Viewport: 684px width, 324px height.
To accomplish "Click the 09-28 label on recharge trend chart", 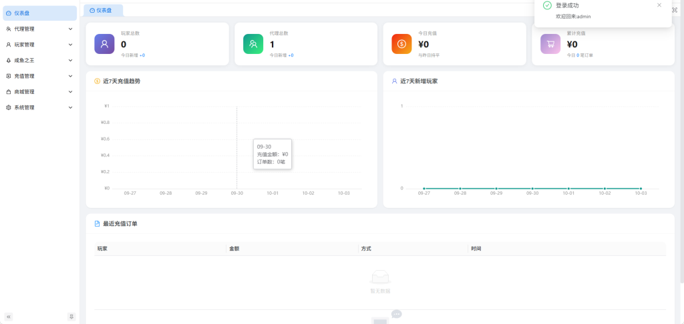I will tap(166, 193).
